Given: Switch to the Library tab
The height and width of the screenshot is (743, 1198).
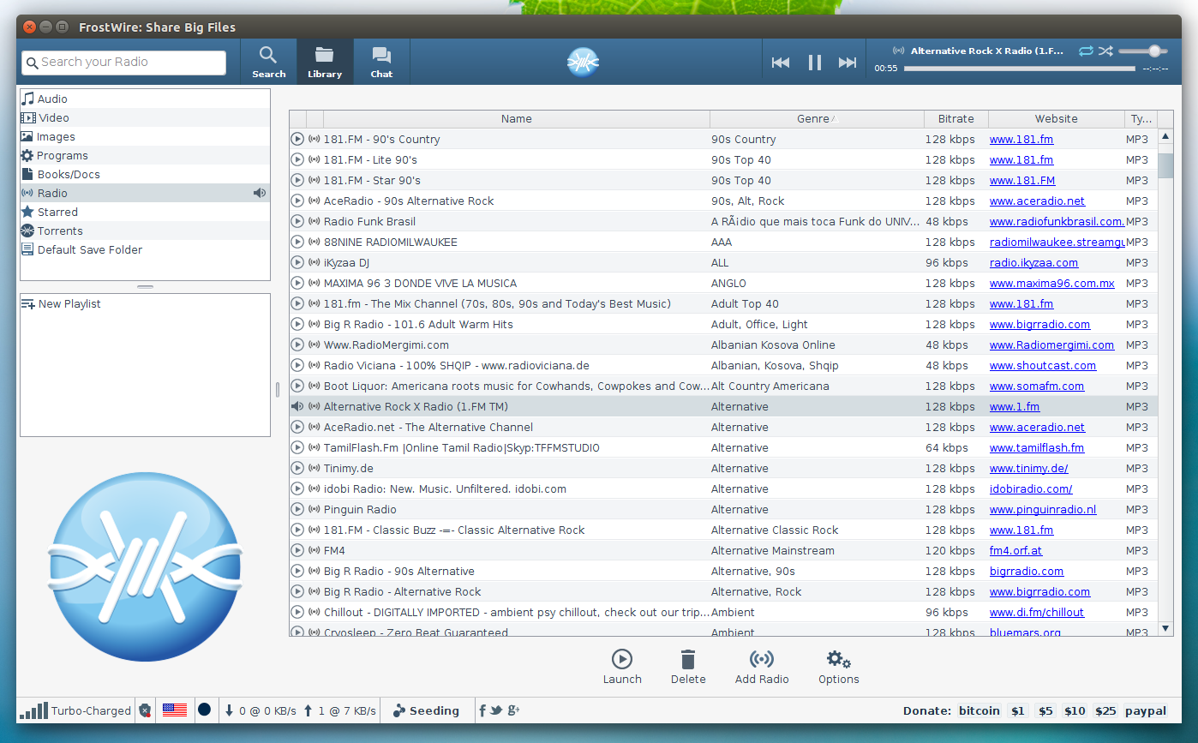Looking at the screenshot, I should point(325,62).
